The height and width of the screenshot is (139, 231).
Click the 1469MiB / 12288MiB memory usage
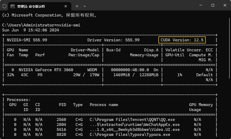tap(136, 75)
